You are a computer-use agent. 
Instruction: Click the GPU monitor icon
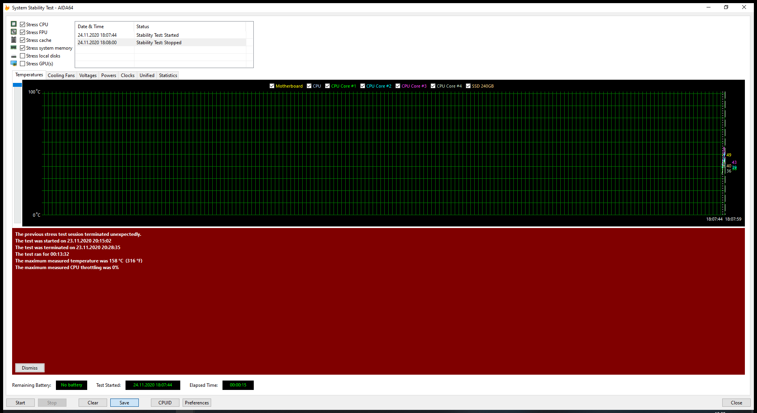tap(14, 63)
